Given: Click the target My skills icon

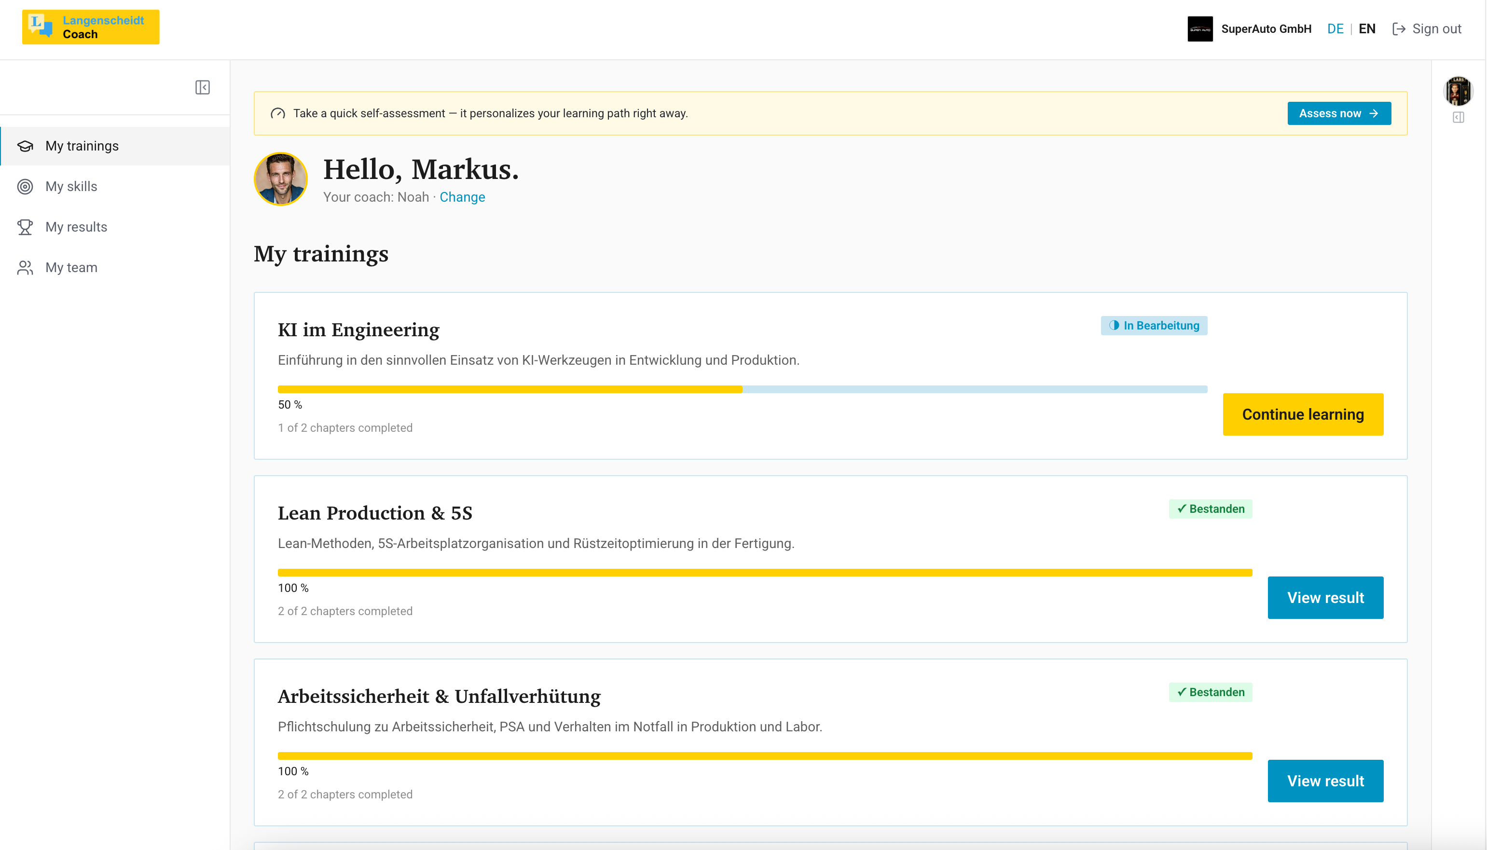Looking at the screenshot, I should click(x=25, y=187).
